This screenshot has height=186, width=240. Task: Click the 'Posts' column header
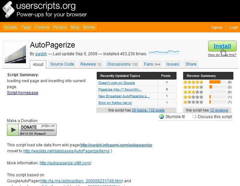tap(166, 76)
